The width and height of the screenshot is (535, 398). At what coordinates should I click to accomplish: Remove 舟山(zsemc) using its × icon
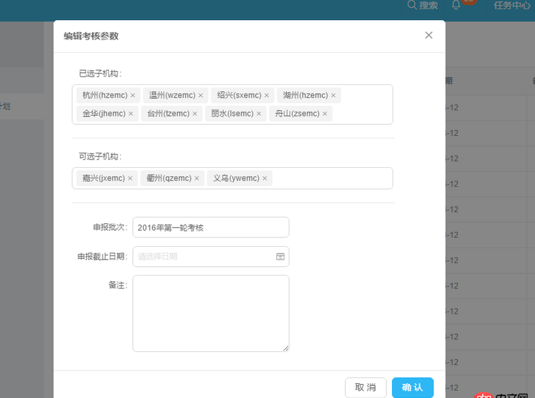tap(324, 114)
